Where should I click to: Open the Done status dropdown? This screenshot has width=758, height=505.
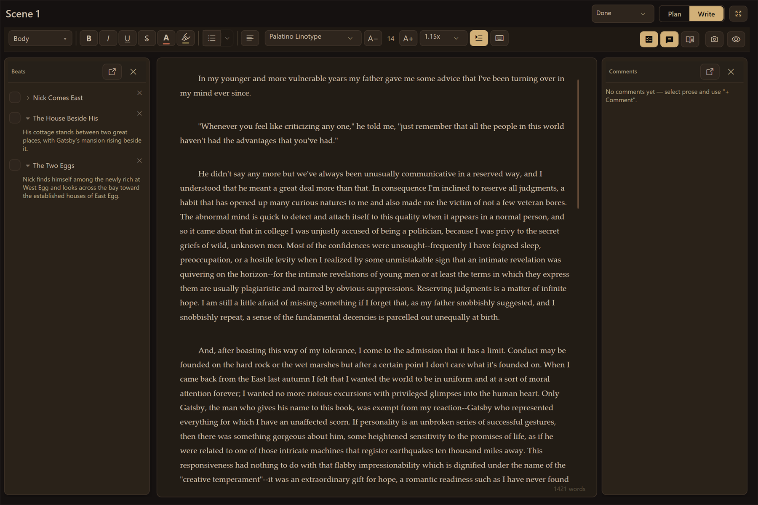[622, 13]
